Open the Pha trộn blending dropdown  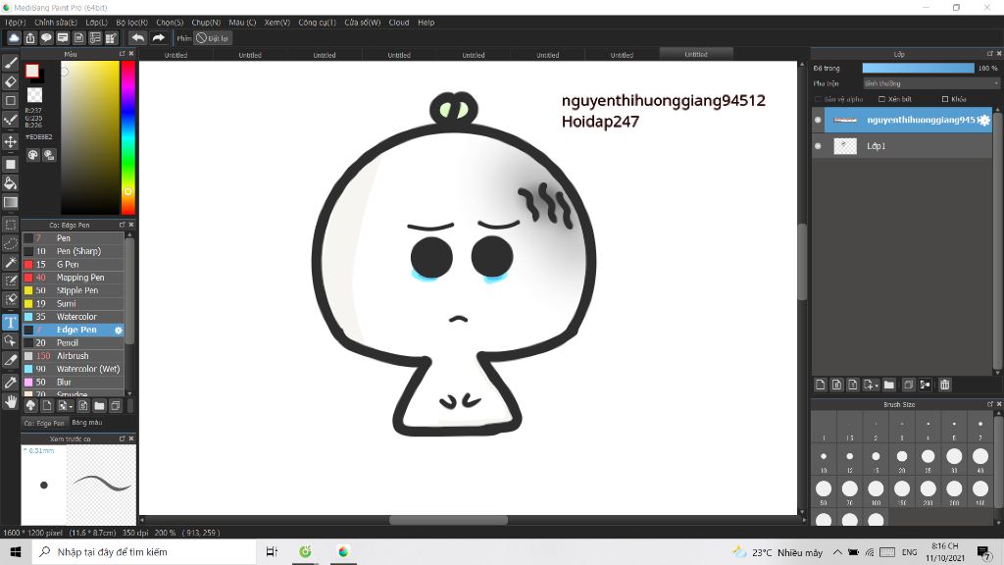point(930,83)
